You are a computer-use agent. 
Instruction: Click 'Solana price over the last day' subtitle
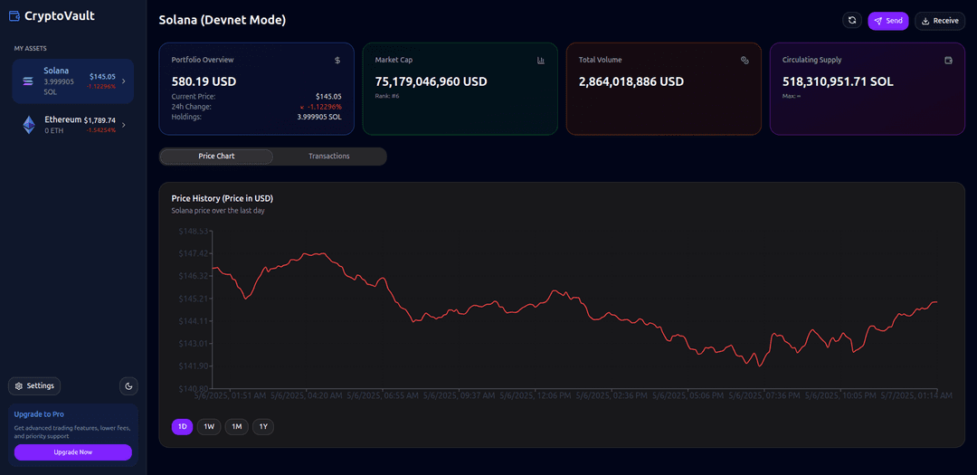coord(219,211)
